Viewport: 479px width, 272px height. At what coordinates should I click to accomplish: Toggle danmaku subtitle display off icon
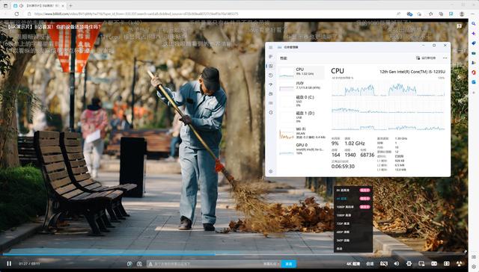[384, 264]
